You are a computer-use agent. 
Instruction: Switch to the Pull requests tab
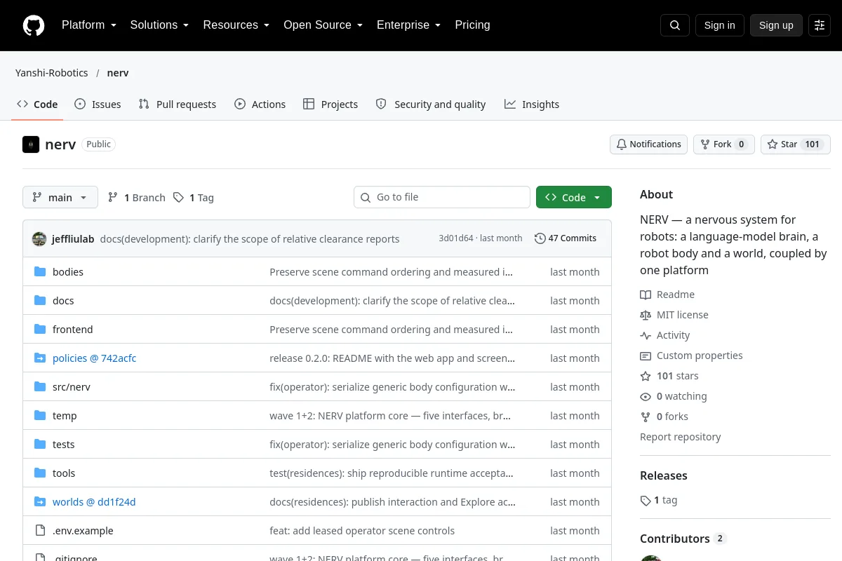pyautogui.click(x=178, y=104)
